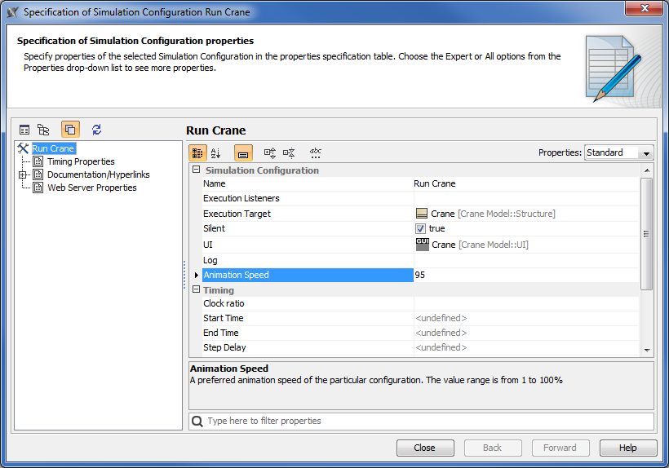
Task: Toggle the categorized view icon
Action: [x=197, y=153]
